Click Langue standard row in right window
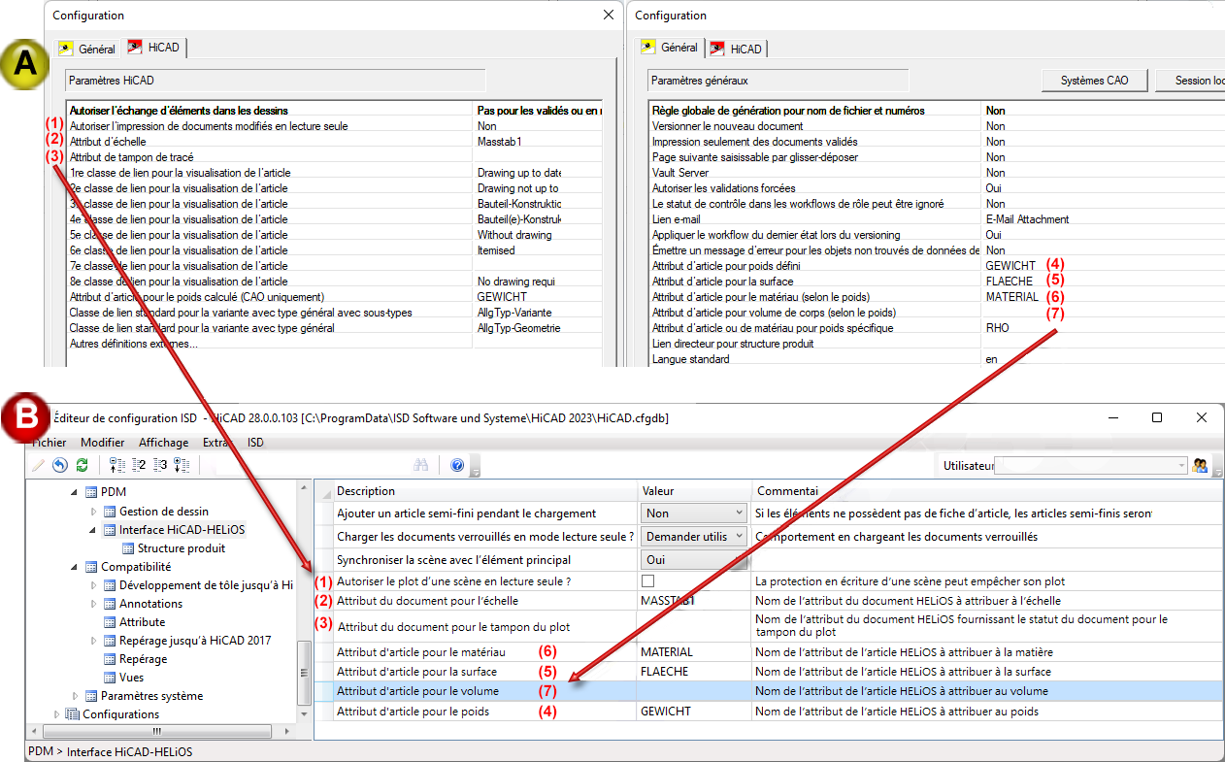 937,359
